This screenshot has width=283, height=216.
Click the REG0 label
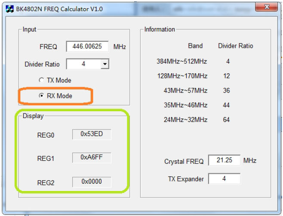pos(46,135)
